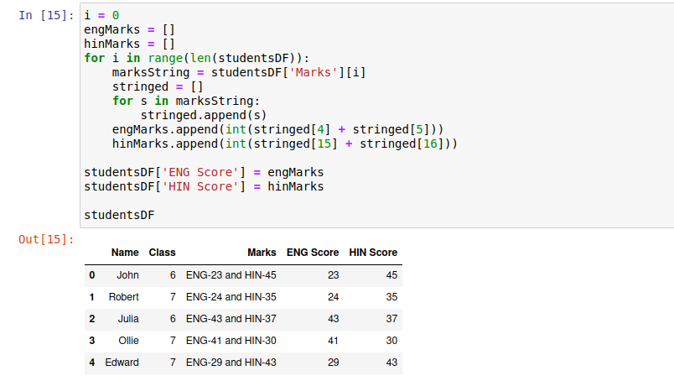
Task: Click the 'ENG-43 and HIN-37' marks cell
Action: tap(231, 319)
